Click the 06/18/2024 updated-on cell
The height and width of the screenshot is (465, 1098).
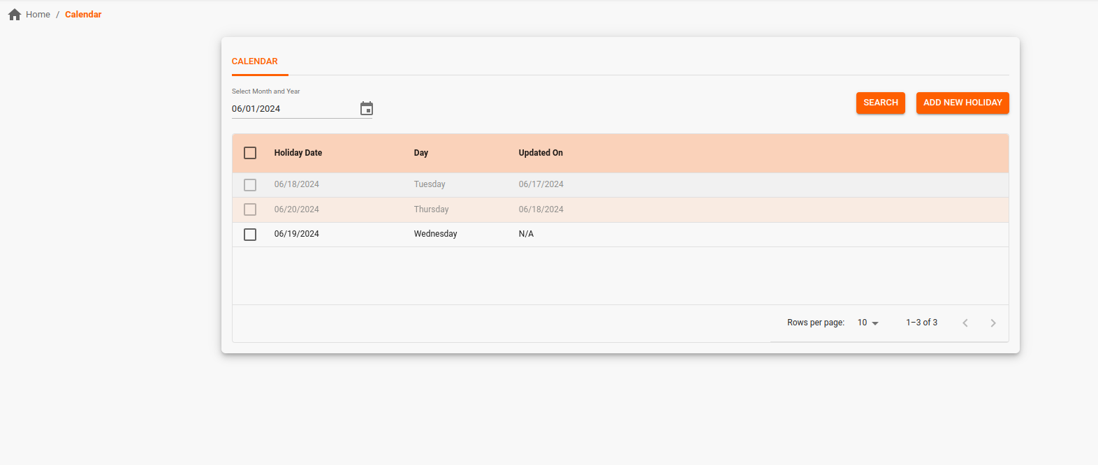point(541,209)
